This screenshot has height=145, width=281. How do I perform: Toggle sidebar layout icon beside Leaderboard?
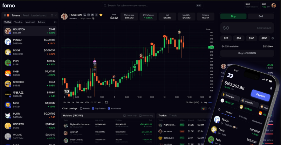point(52,15)
